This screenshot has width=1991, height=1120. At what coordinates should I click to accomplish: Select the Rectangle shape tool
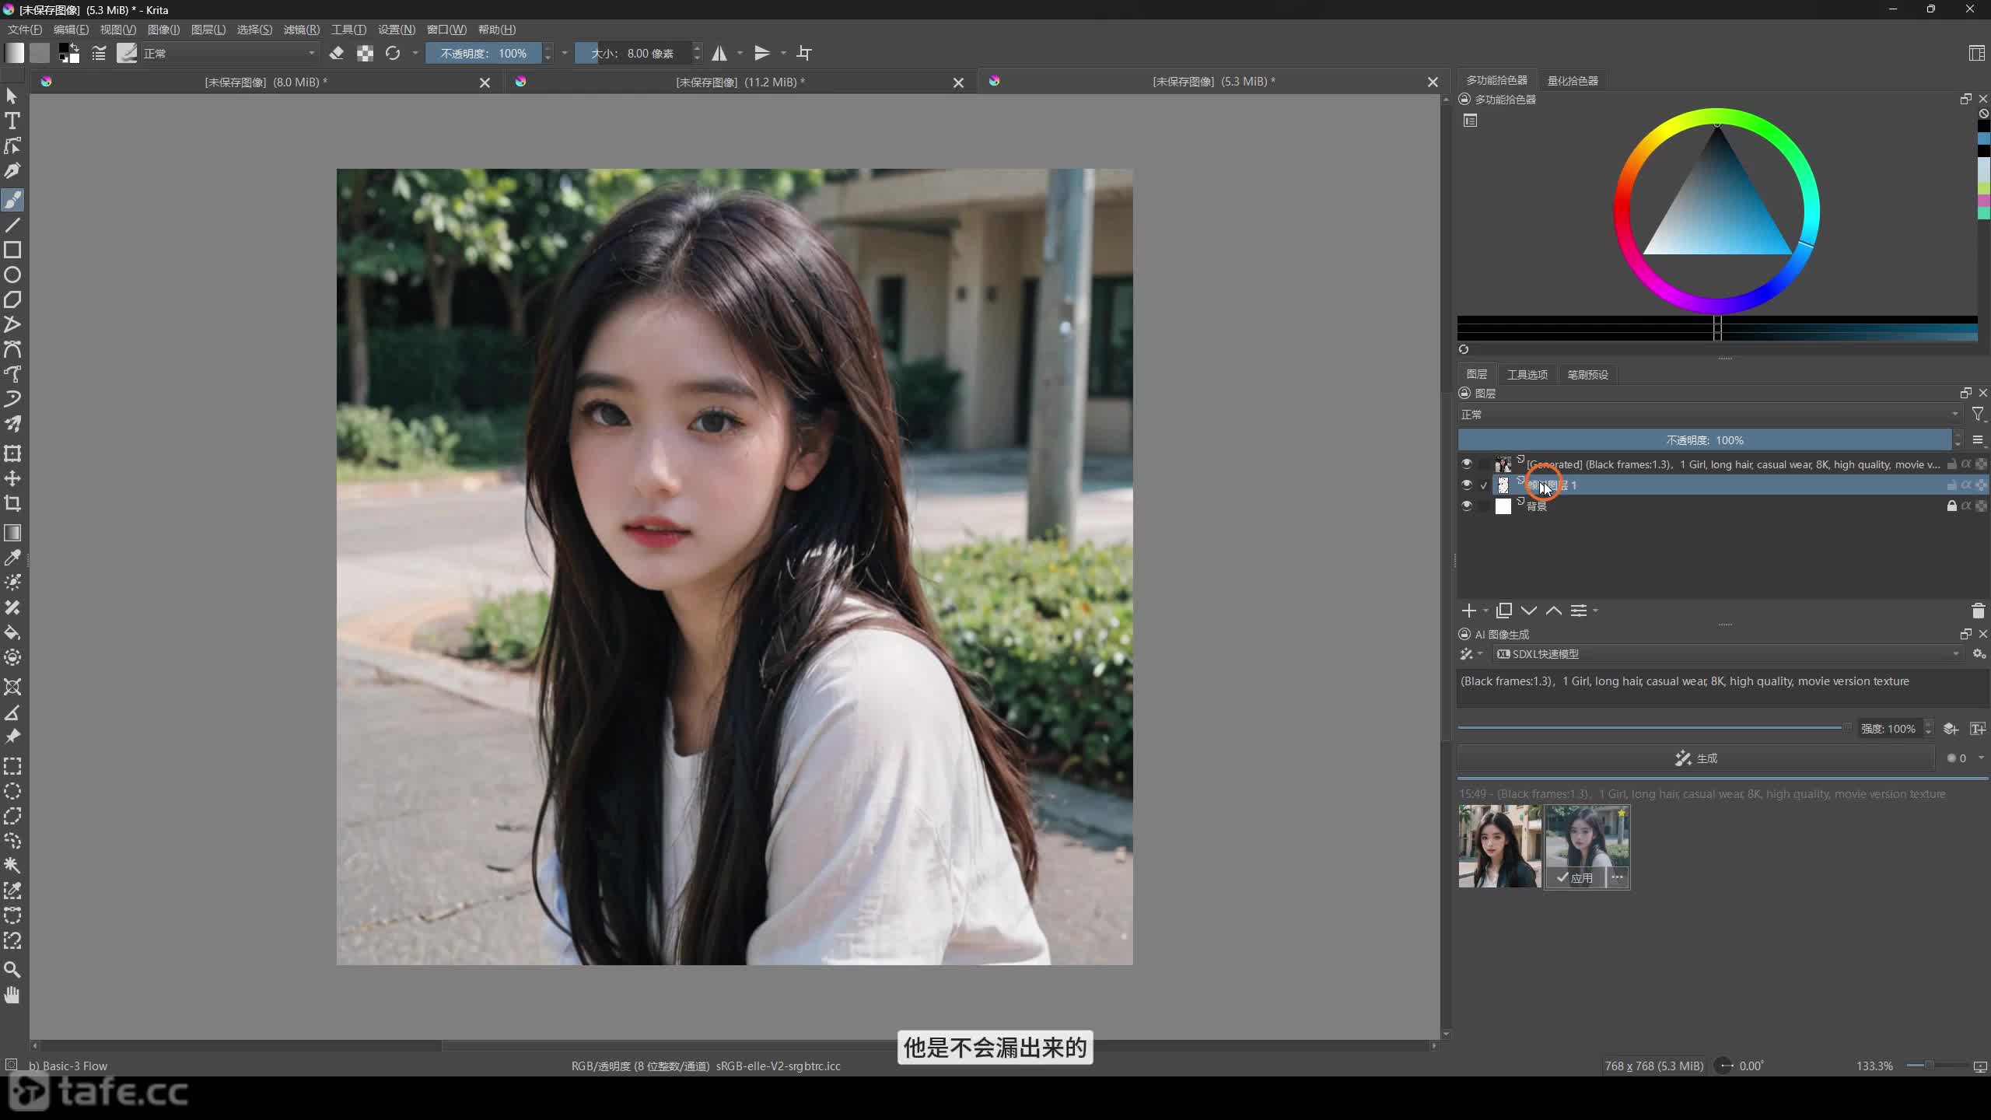(12, 250)
